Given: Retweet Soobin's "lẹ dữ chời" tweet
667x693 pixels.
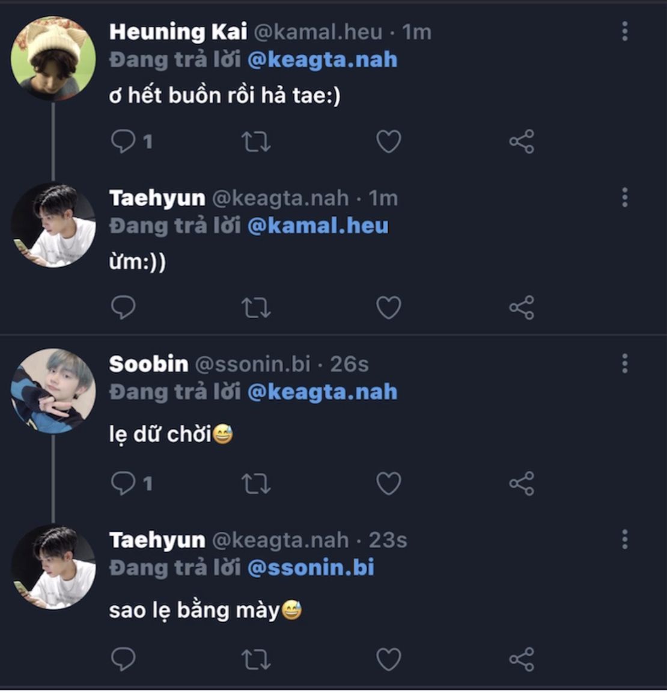Looking at the screenshot, I should click(x=256, y=484).
